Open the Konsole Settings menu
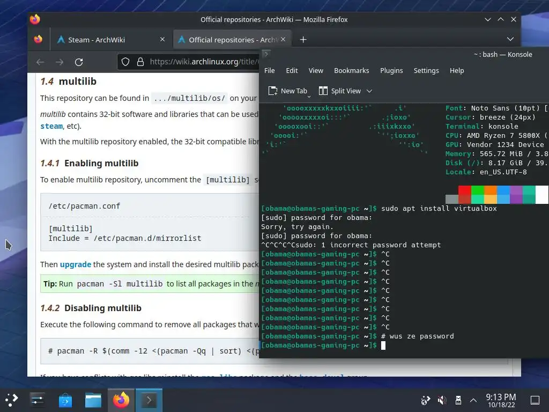The width and height of the screenshot is (549, 412). (426, 70)
